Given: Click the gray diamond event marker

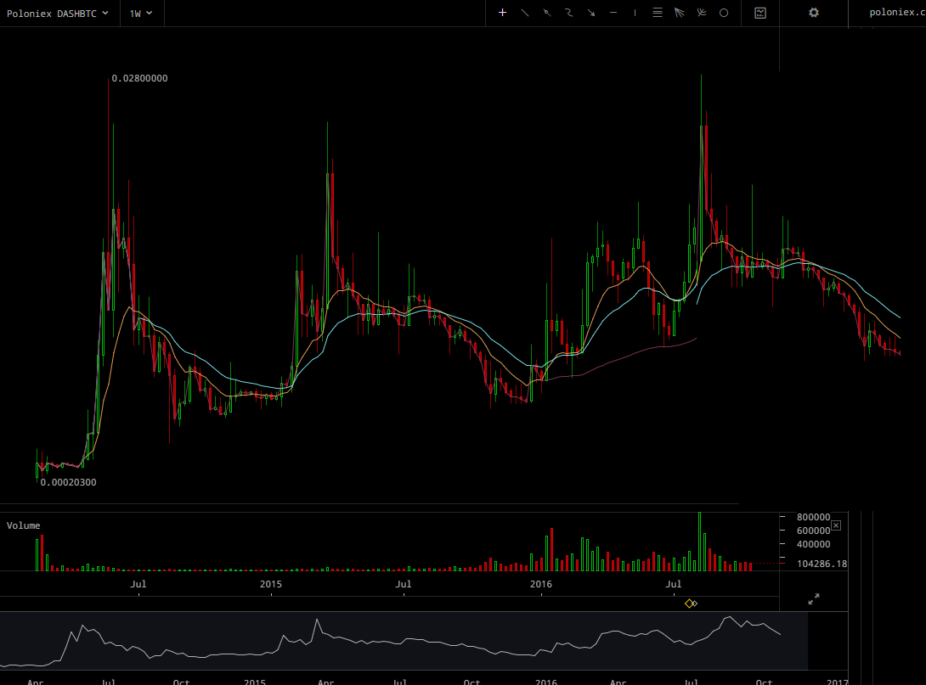Looking at the screenshot, I should (x=695, y=604).
